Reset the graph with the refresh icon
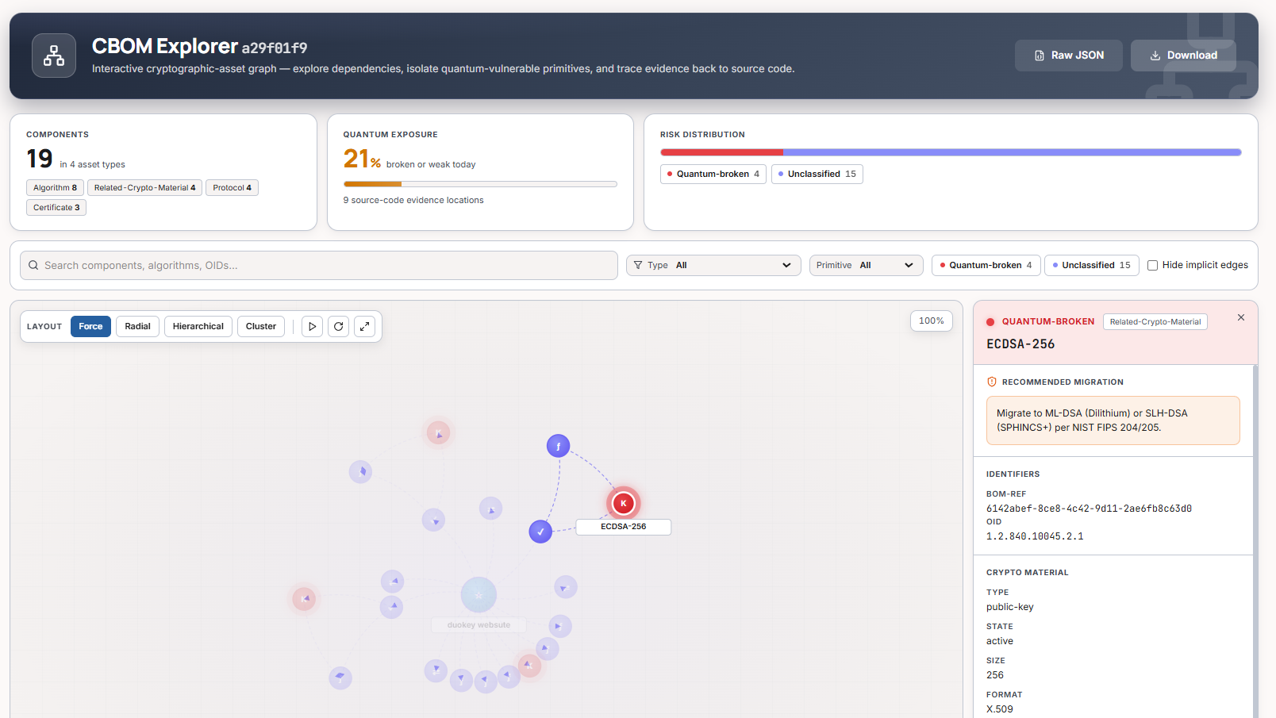The height and width of the screenshot is (718, 1276). tap(339, 326)
